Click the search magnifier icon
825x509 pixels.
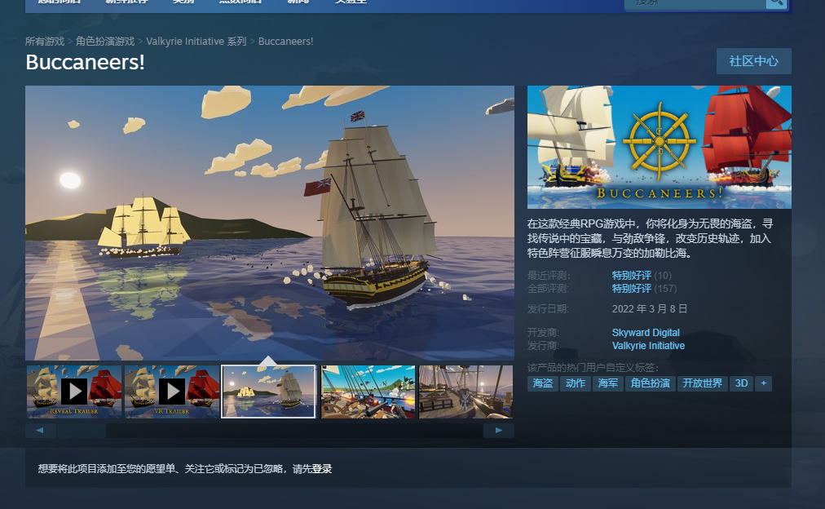[776, 2]
